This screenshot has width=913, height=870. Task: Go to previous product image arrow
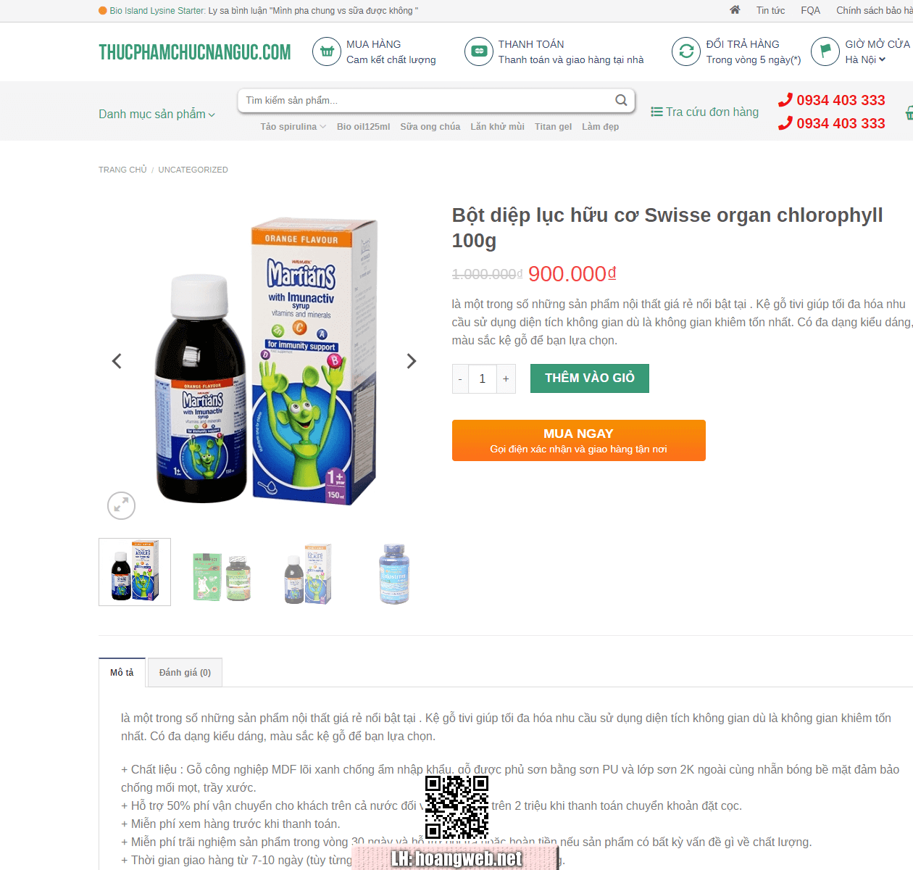117,361
